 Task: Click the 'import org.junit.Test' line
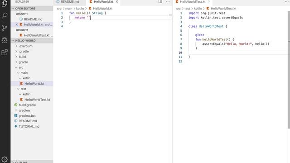pyautogui.click(x=207, y=13)
